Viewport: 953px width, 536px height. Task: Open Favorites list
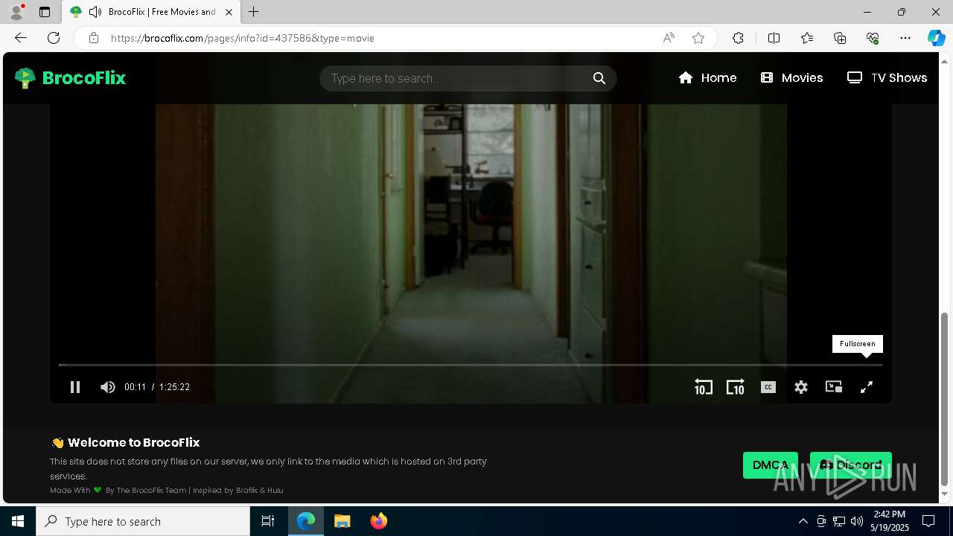coord(807,38)
